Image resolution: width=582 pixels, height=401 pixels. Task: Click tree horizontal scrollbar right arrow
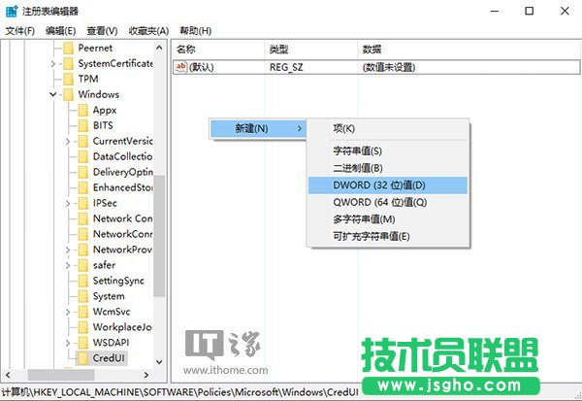coord(146,375)
